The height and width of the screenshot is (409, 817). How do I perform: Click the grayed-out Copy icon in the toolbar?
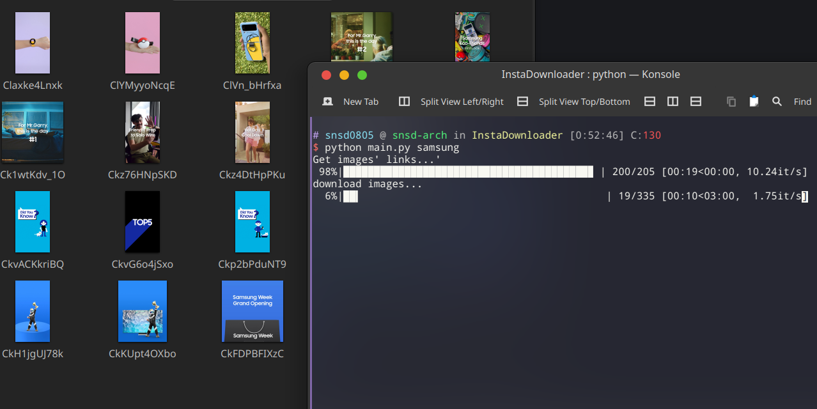pos(731,102)
